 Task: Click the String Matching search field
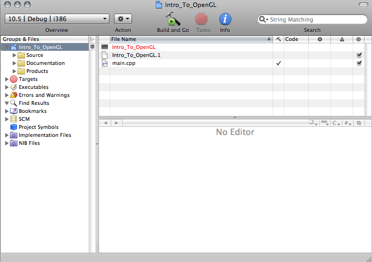[316, 20]
